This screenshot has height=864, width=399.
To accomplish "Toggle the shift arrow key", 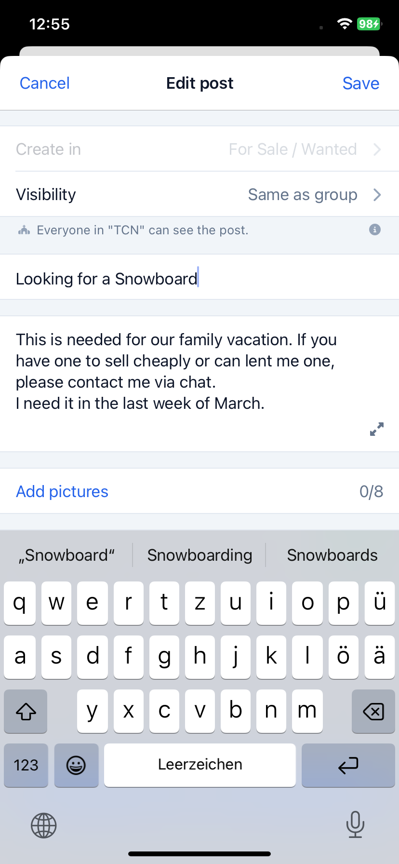I will 26,711.
